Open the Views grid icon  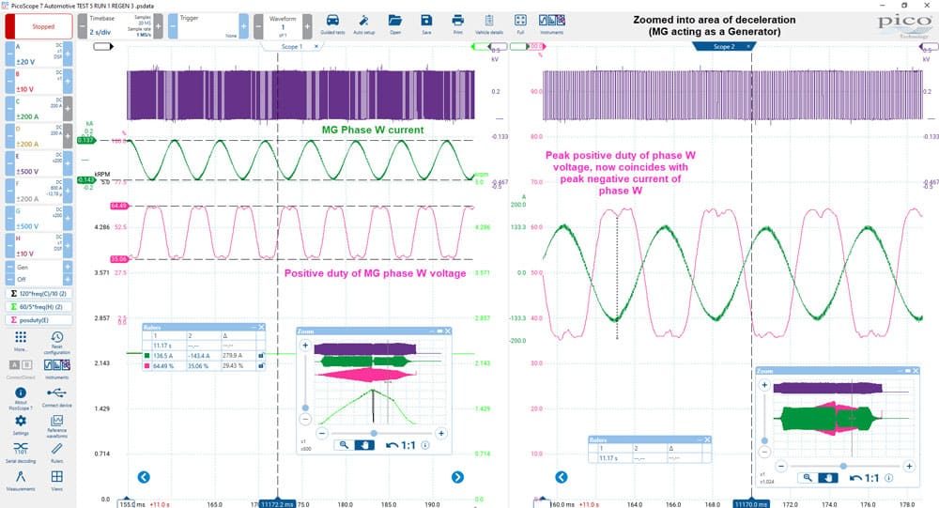click(57, 481)
